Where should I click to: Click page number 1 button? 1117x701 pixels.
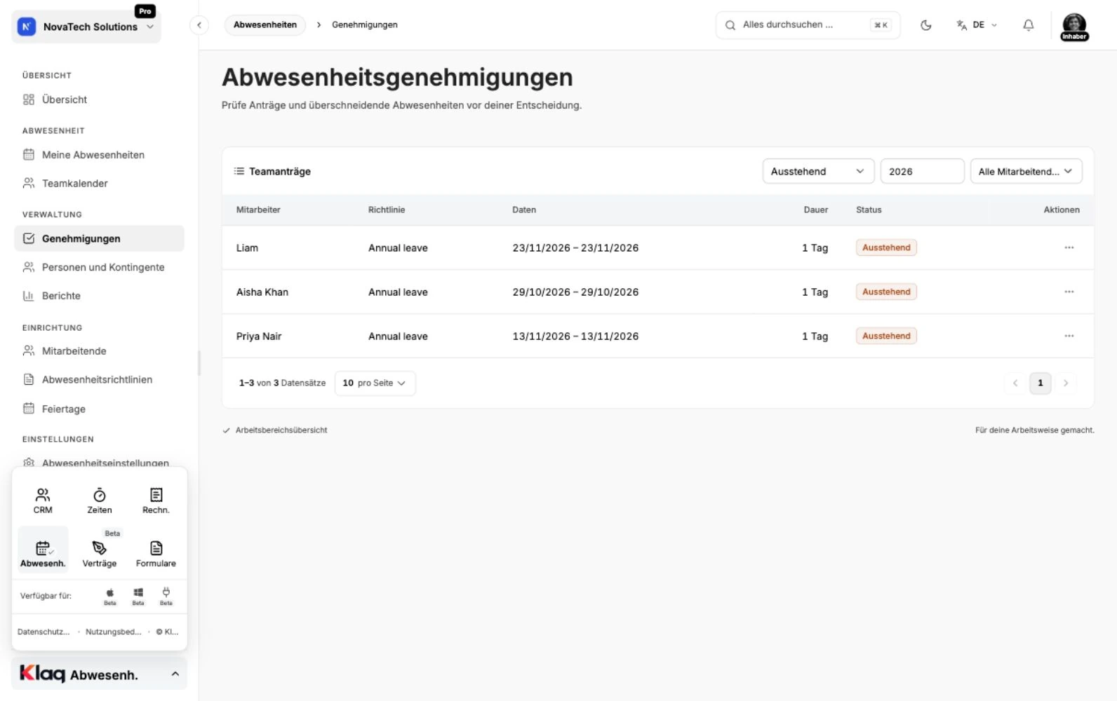(1041, 383)
